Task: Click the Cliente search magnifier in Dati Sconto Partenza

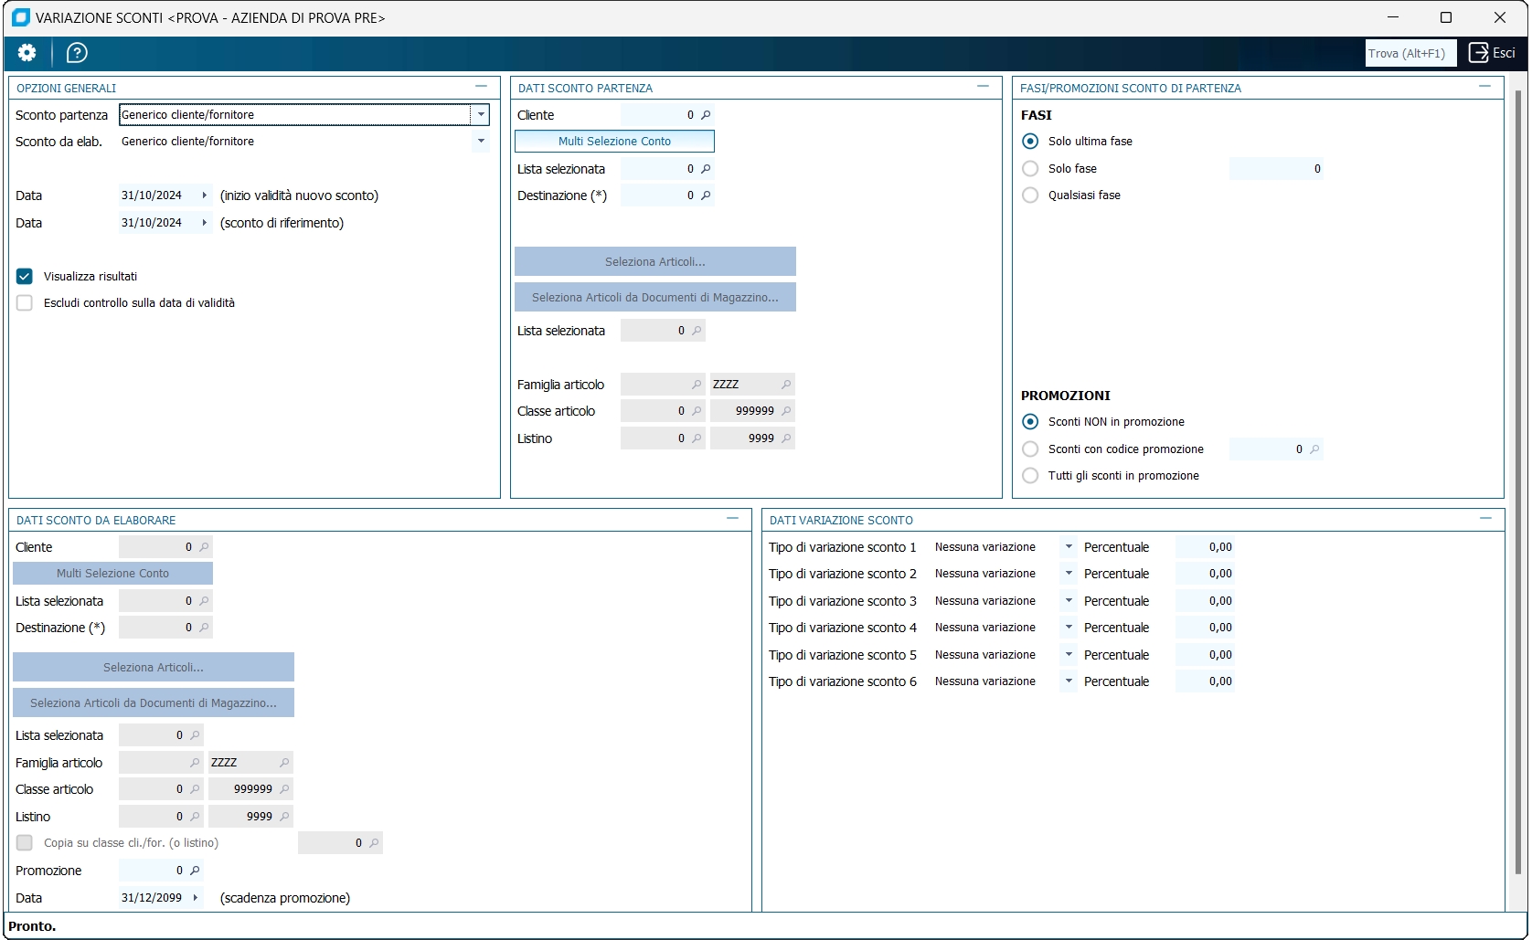Action: click(706, 115)
